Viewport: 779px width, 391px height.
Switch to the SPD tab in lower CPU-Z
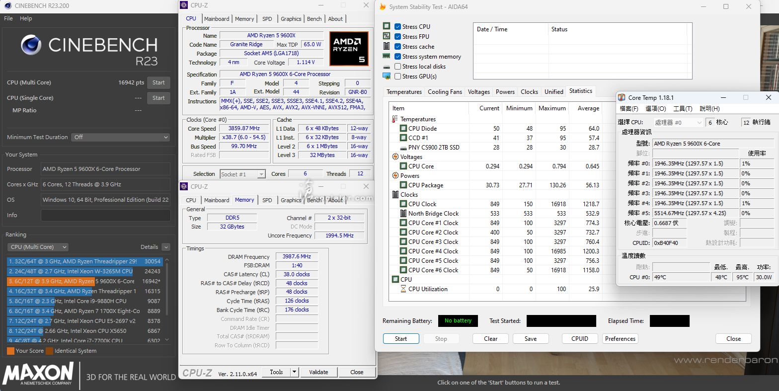(267, 200)
